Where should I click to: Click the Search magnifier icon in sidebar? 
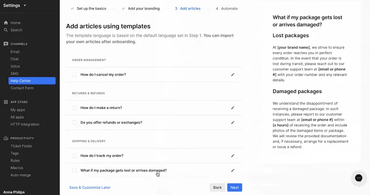(x=6, y=30)
